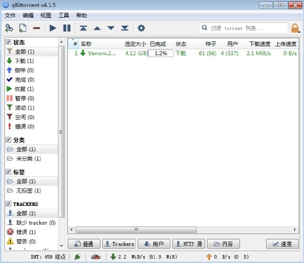
Task: Select 警告 (0) tracker filter
Action: point(32,241)
